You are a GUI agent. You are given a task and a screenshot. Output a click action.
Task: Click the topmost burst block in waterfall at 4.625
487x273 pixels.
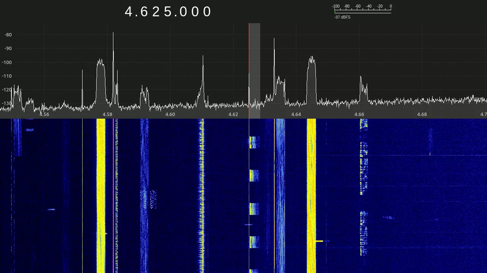tap(255, 142)
